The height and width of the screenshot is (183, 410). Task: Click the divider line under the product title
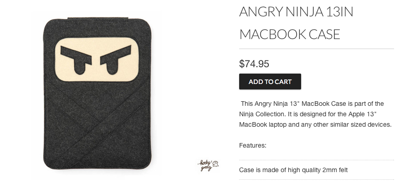coord(317,49)
